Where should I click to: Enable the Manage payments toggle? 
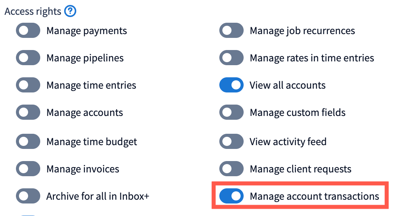(28, 31)
